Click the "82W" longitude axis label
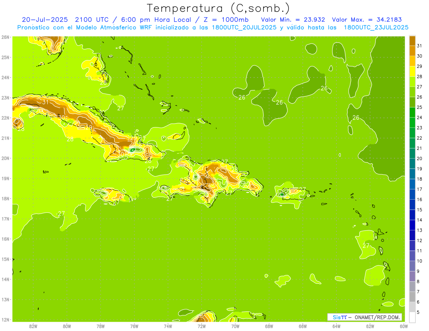This screenshot has width=429, height=331. [33, 326]
